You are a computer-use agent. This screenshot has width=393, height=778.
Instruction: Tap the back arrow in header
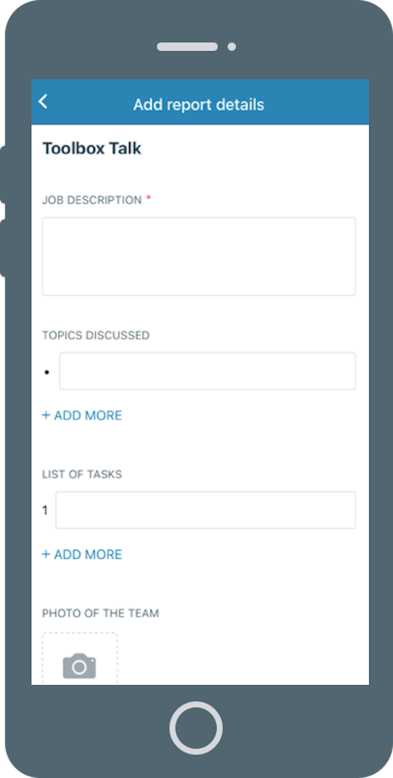coord(43,102)
